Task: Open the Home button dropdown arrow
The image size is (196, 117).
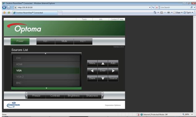Action: [x=158, y=12]
